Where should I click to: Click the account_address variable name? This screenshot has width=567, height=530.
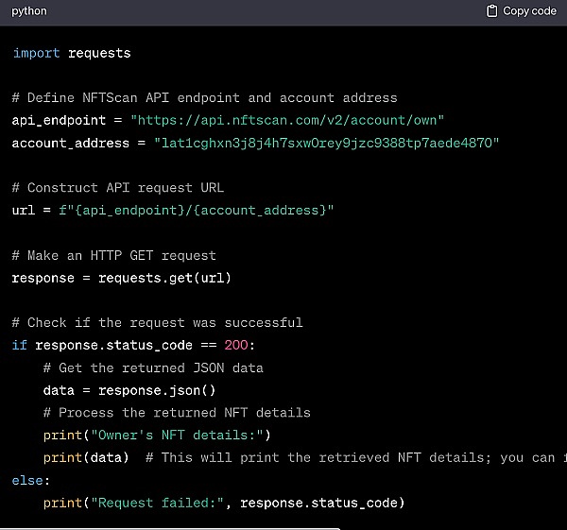(70, 143)
